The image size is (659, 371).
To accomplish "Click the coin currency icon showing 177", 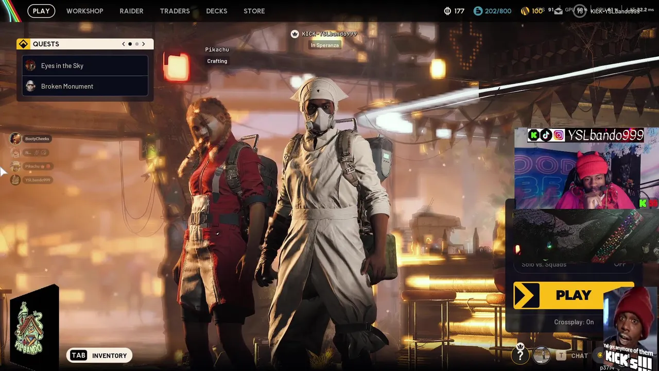I will tap(447, 11).
